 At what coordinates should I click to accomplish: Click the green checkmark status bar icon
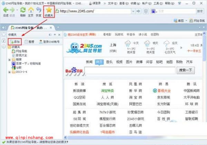[x=4, y=142]
